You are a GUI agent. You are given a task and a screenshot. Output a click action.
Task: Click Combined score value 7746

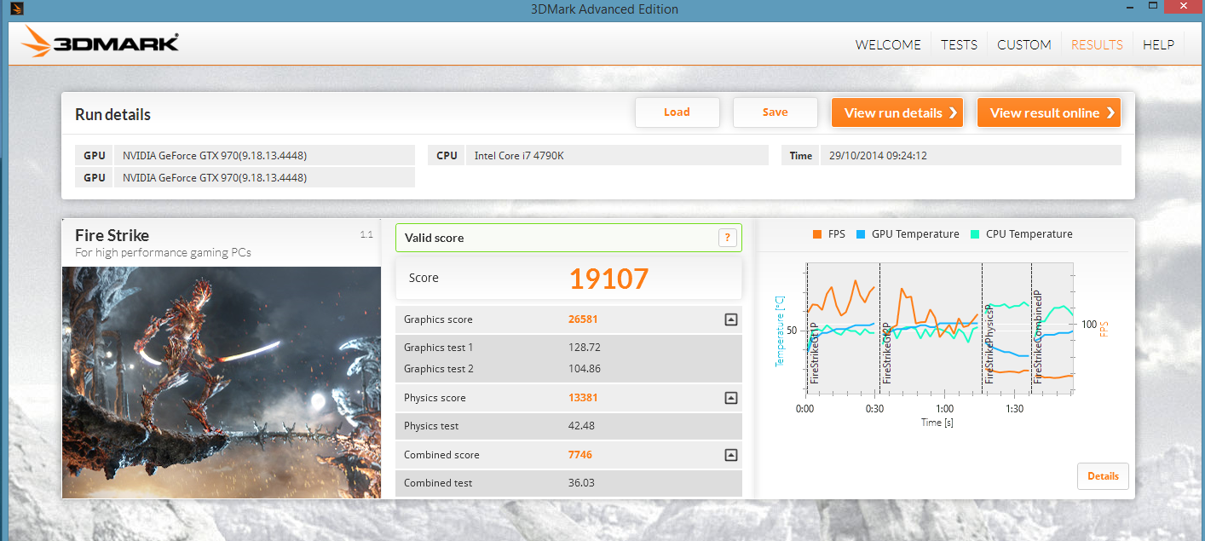click(580, 455)
